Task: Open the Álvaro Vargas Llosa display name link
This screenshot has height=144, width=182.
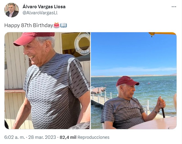Action: [44, 7]
